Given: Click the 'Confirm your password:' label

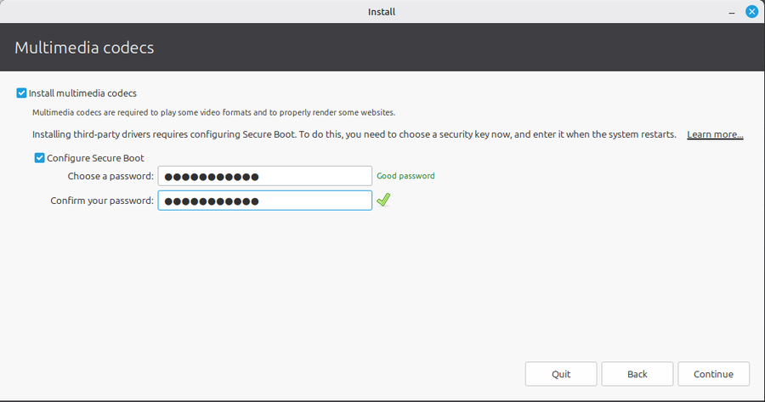Looking at the screenshot, I should click(x=102, y=201).
